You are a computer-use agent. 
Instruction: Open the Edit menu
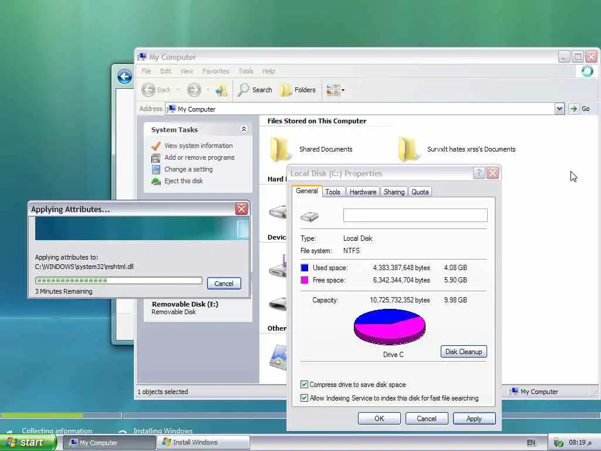click(166, 71)
